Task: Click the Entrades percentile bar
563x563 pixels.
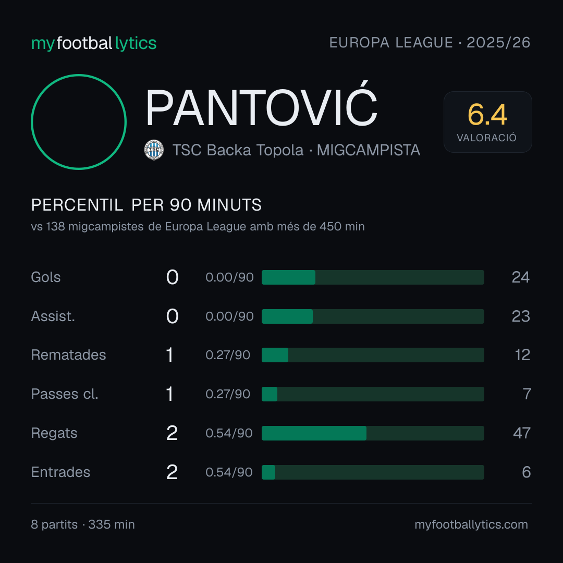Action: [373, 472]
